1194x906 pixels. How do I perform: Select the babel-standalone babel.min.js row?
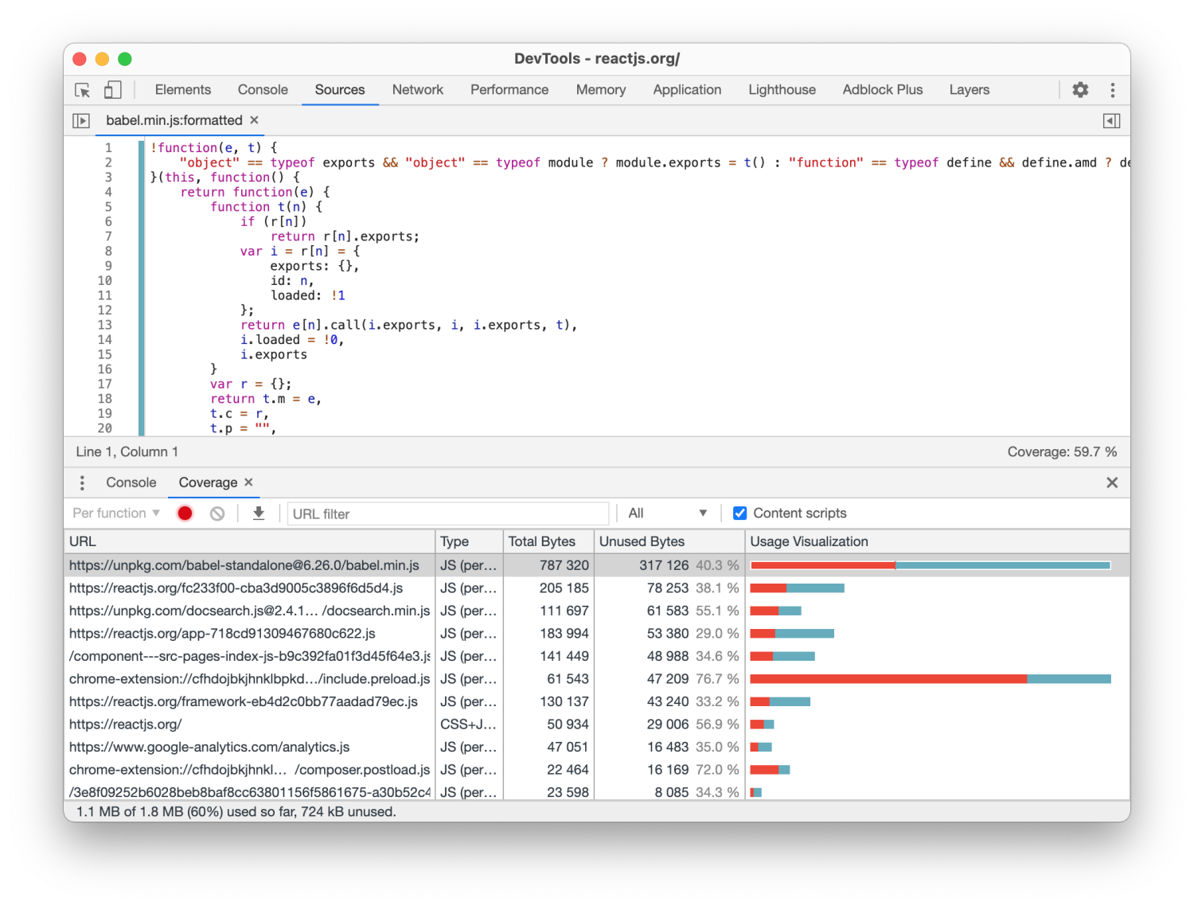pyautogui.click(x=597, y=565)
